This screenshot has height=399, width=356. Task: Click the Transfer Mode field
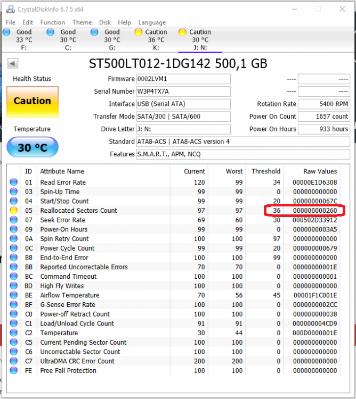pos(183,117)
